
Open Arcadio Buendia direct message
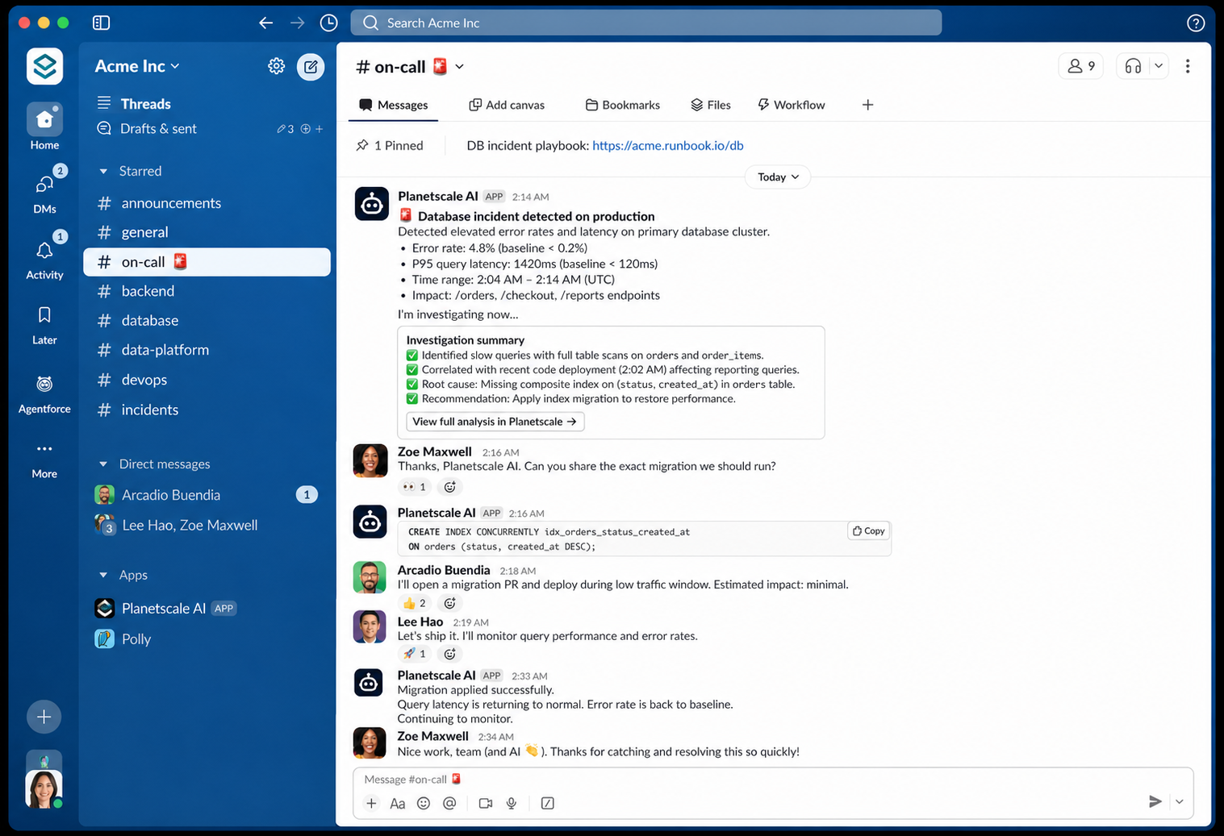click(207, 495)
